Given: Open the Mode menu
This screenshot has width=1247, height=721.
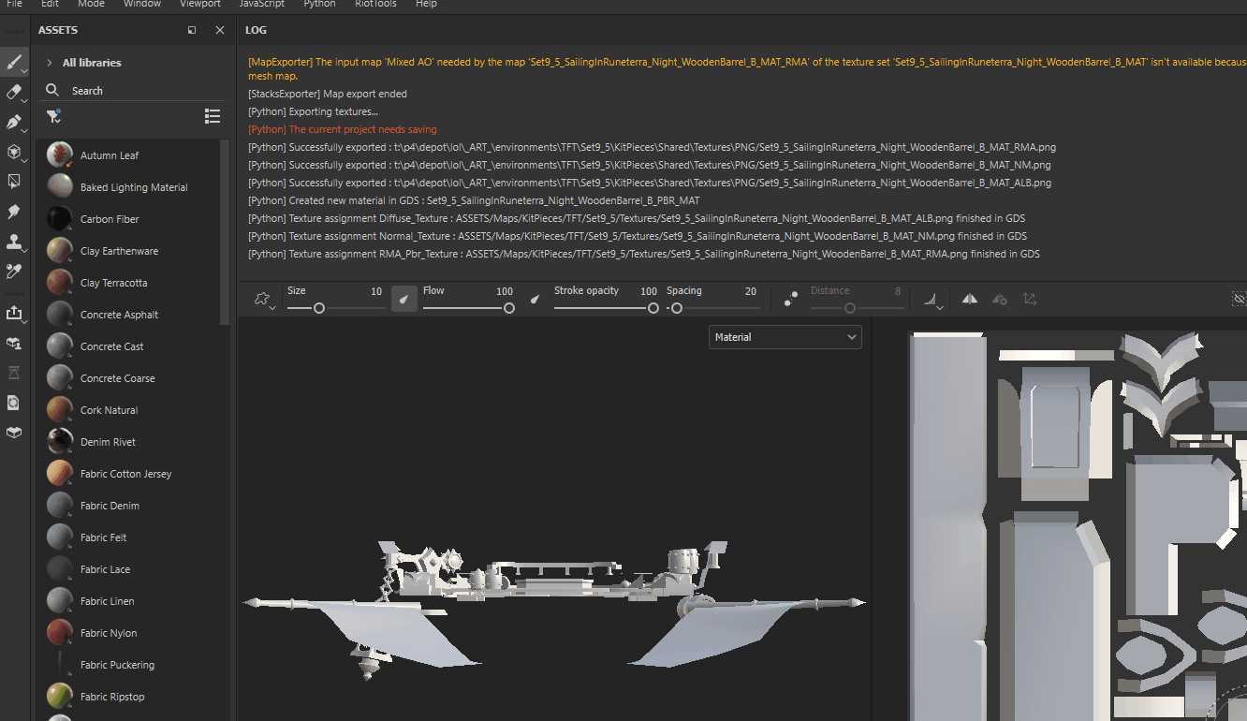Looking at the screenshot, I should [x=91, y=4].
